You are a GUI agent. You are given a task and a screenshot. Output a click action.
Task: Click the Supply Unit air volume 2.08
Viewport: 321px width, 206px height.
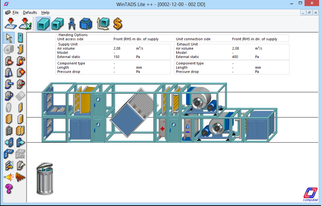coord(117,48)
